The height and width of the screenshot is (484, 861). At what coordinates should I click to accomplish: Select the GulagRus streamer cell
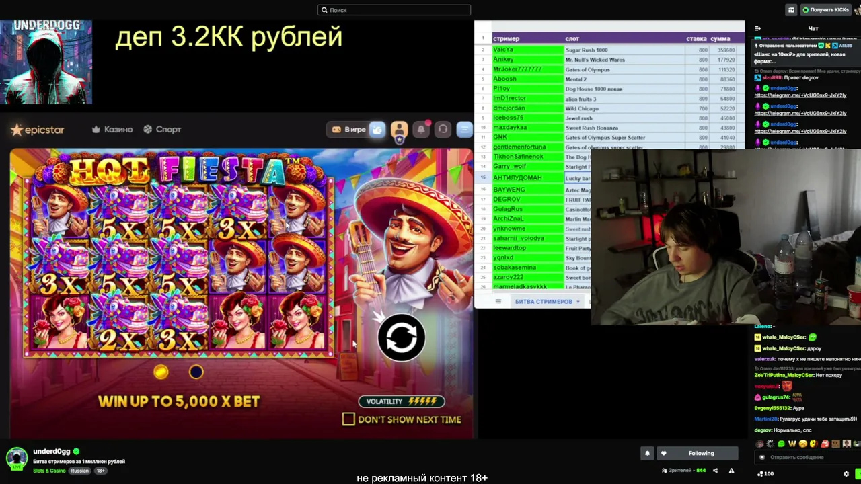pyautogui.click(x=528, y=209)
